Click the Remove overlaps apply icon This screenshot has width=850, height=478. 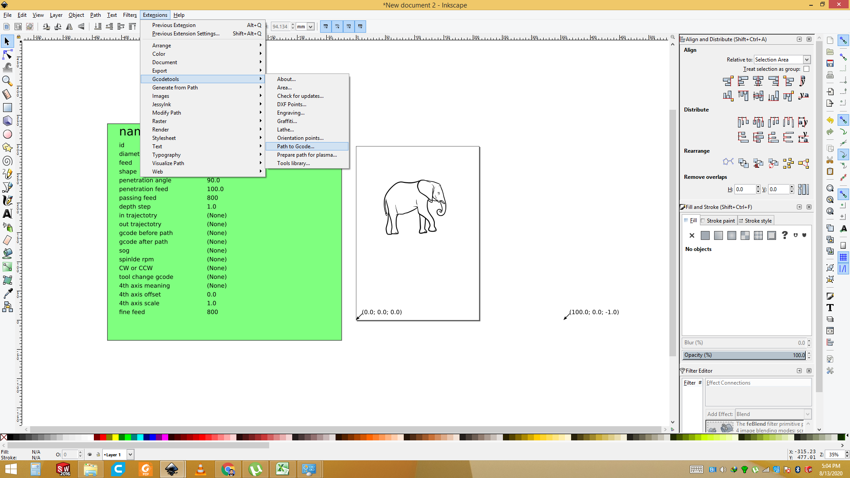(x=803, y=189)
